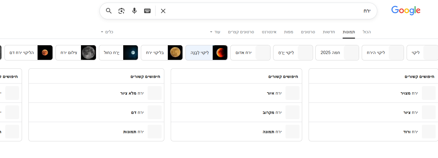Start voice search with microphone icon

(x=134, y=11)
